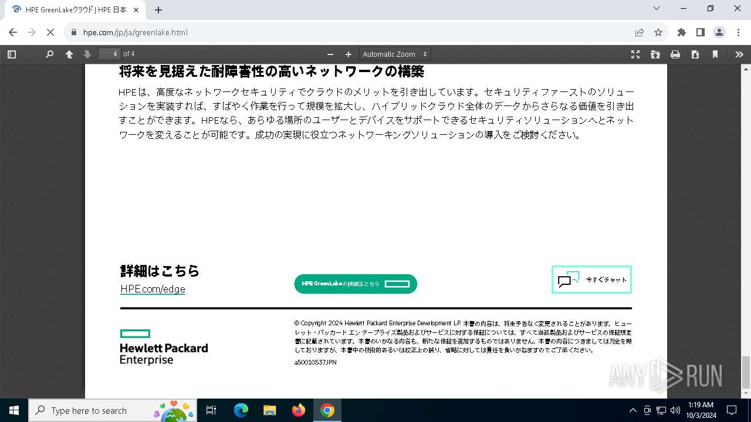This screenshot has width=751, height=422.
Task: Open Task View
Action: point(211,410)
